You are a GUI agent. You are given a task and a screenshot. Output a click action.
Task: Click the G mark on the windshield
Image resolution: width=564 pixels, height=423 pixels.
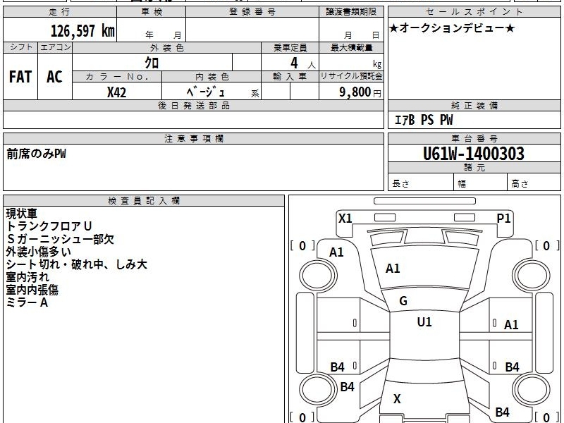click(x=403, y=301)
